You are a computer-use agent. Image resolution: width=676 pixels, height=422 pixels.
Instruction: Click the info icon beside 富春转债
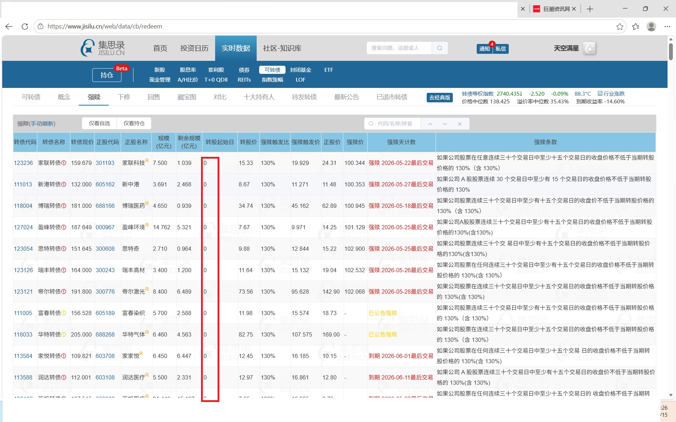(x=64, y=313)
